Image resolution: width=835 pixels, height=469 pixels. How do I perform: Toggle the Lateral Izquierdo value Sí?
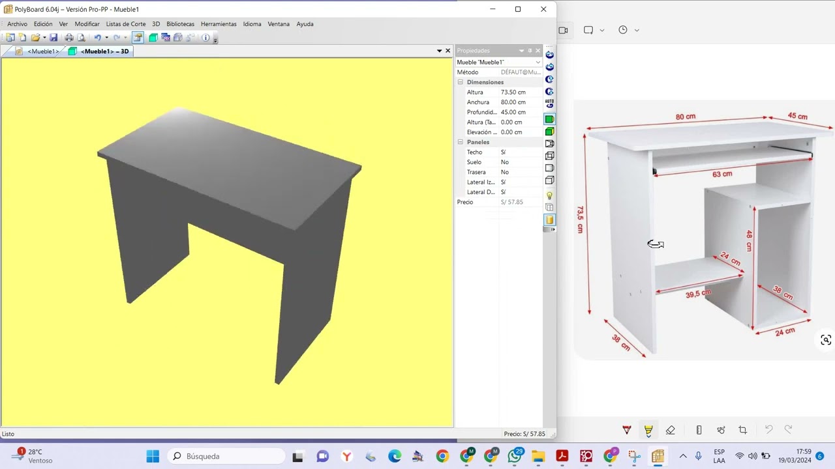[520, 182]
